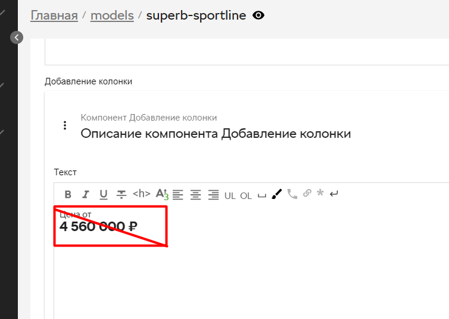Apply italic formatting
449x319 pixels.
[85, 194]
